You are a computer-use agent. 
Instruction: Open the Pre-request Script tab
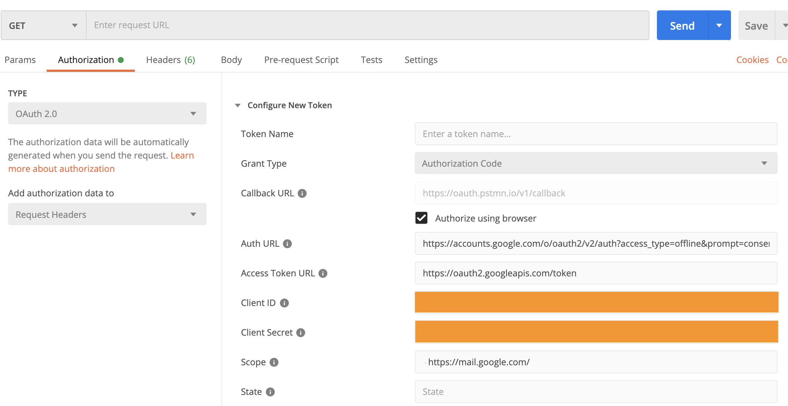pyautogui.click(x=301, y=60)
